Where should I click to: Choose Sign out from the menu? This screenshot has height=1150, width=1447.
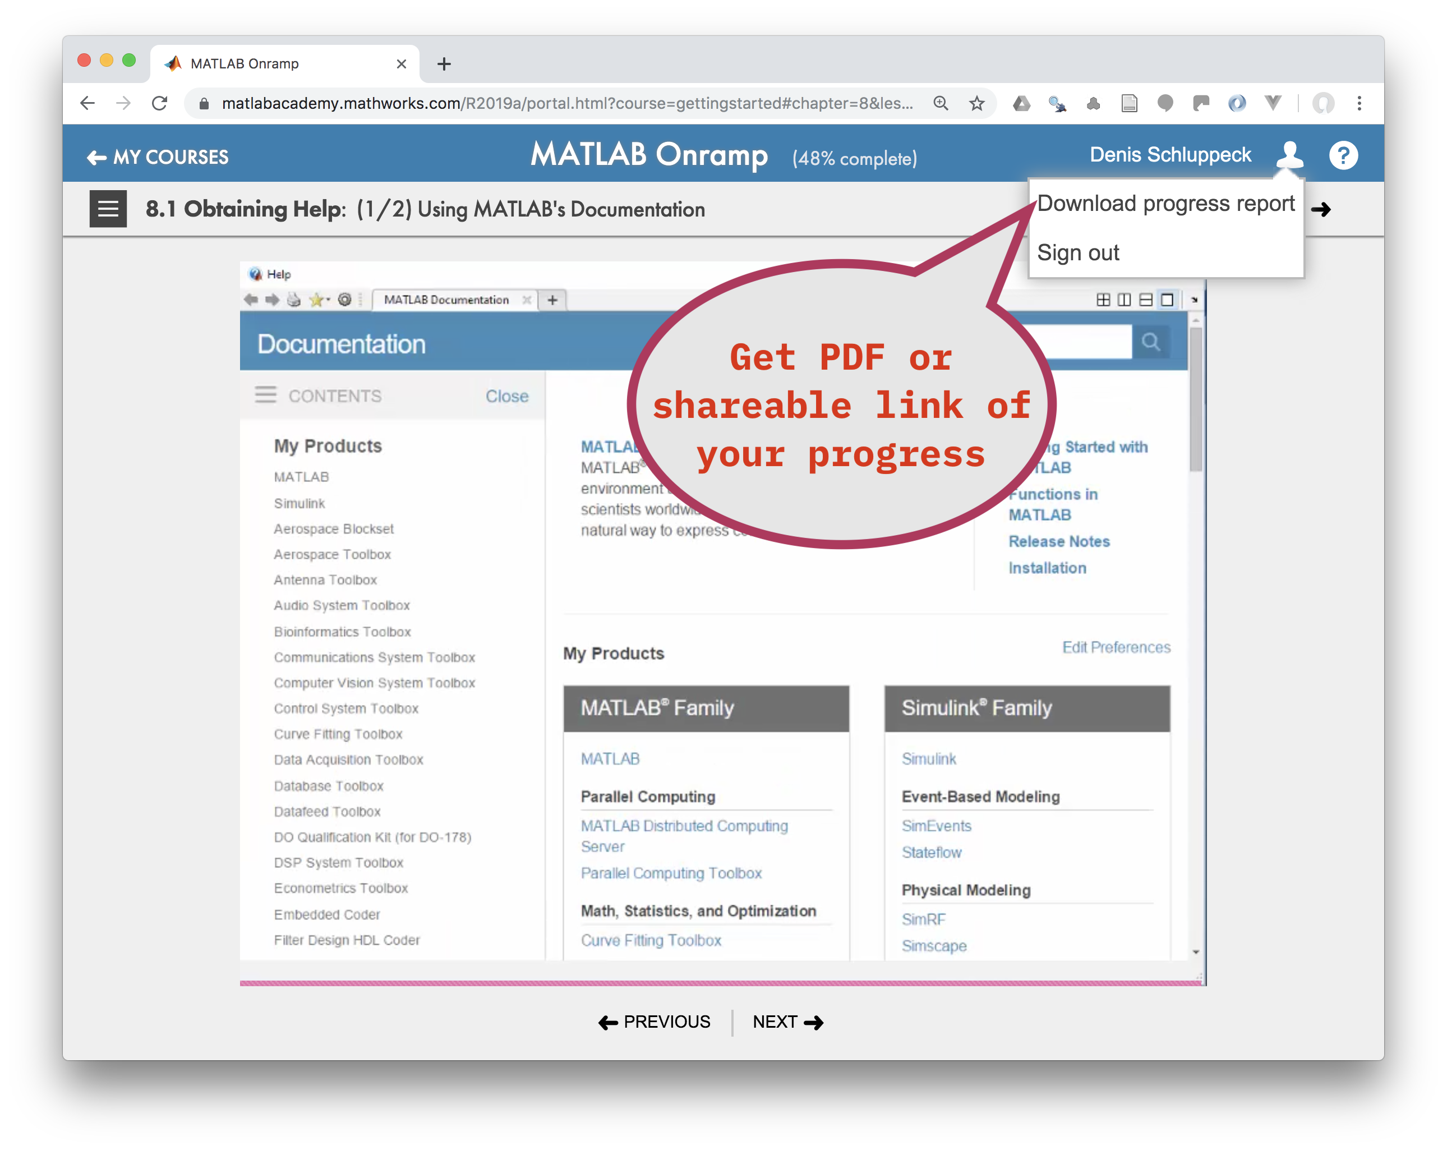point(1078,253)
